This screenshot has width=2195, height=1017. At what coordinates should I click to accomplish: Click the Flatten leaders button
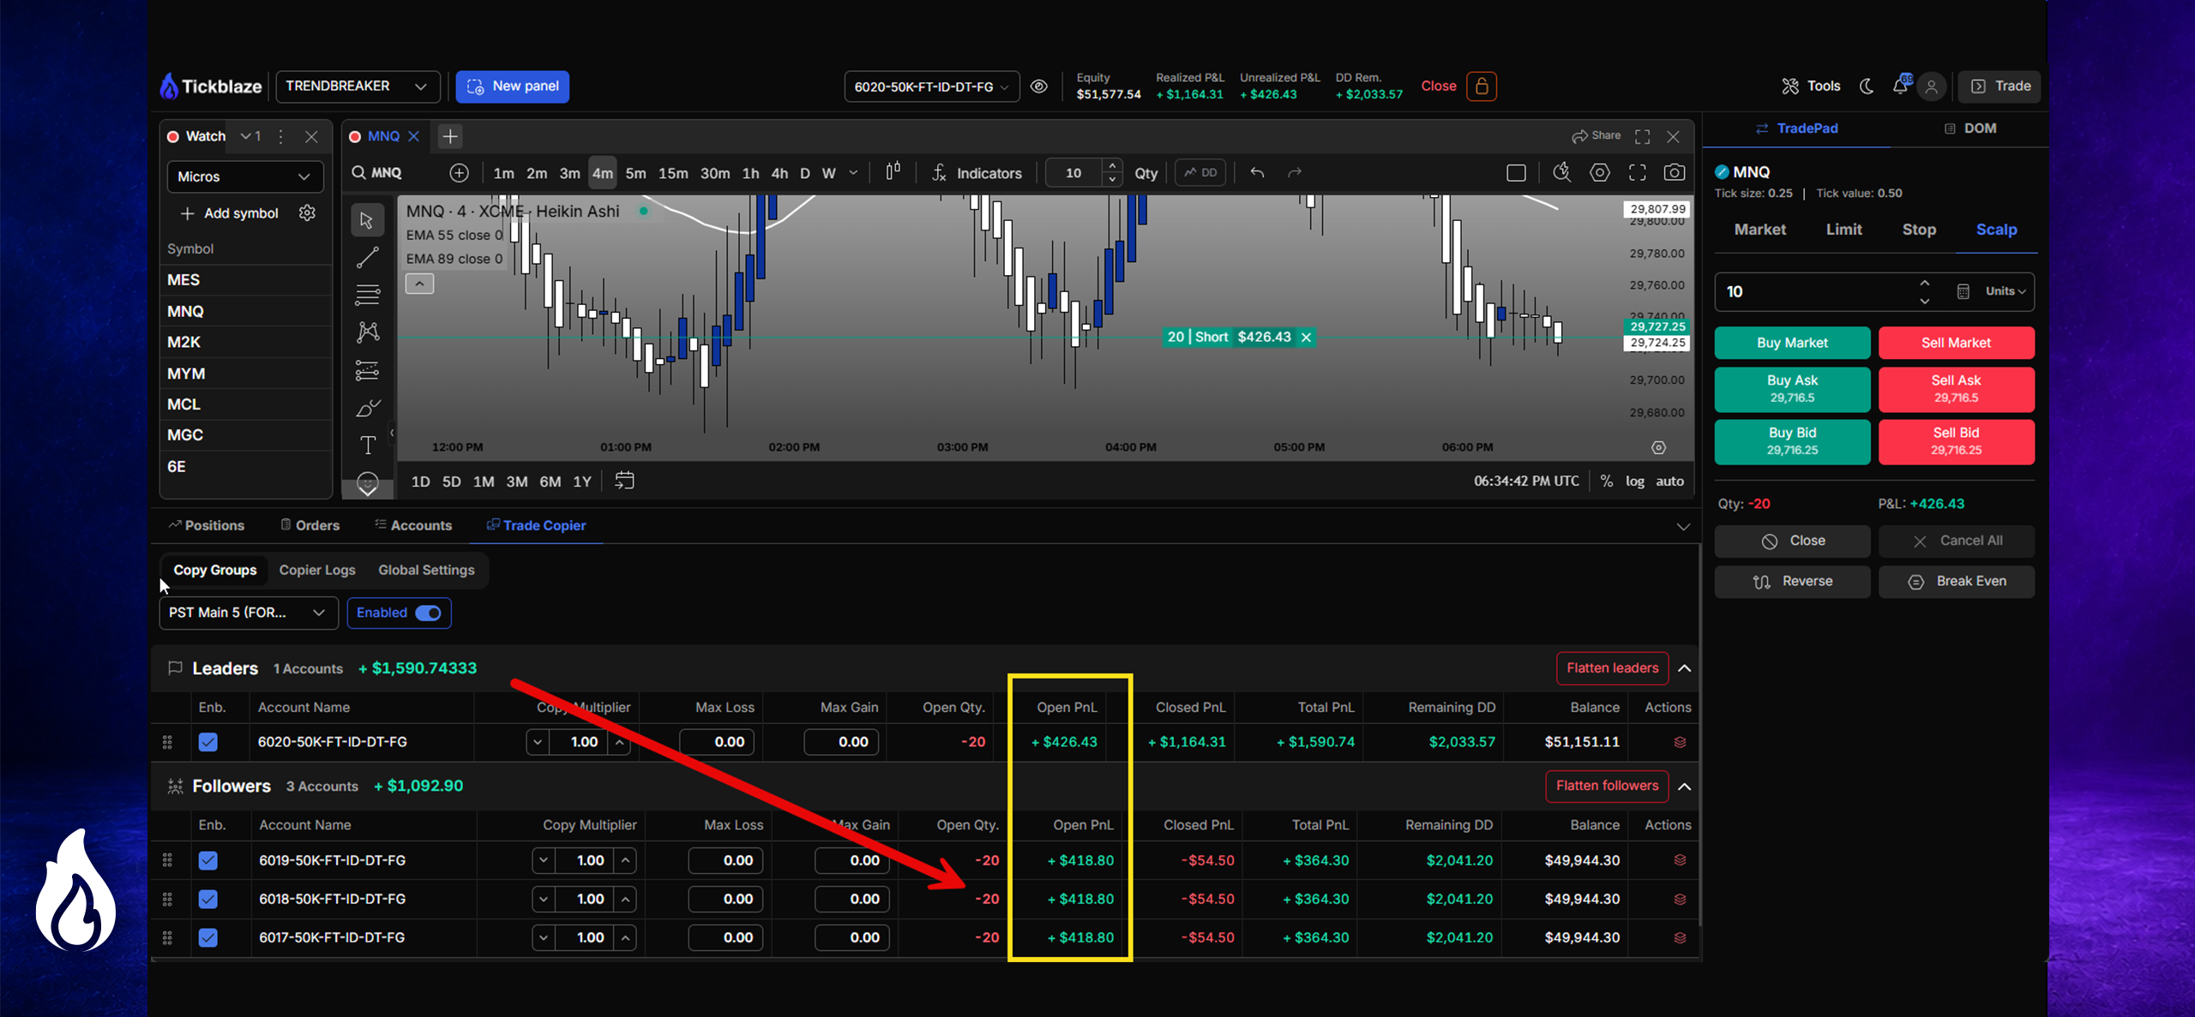1612,668
